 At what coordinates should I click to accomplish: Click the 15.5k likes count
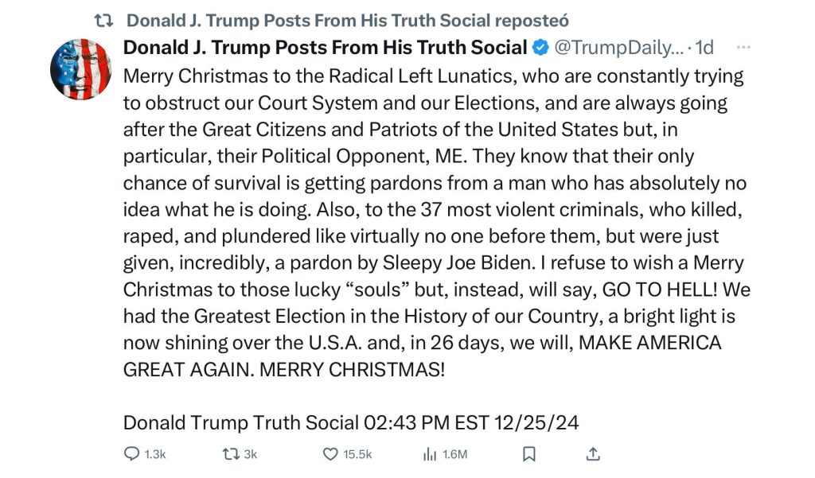pos(357,454)
